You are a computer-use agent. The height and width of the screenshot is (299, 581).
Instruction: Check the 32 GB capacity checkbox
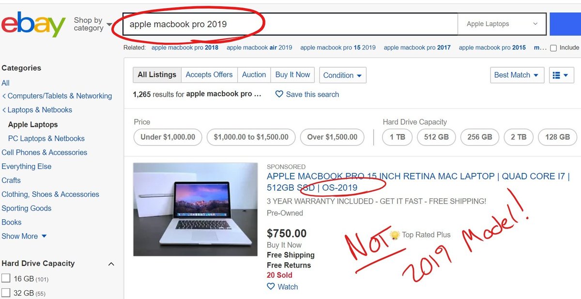(x=6, y=292)
